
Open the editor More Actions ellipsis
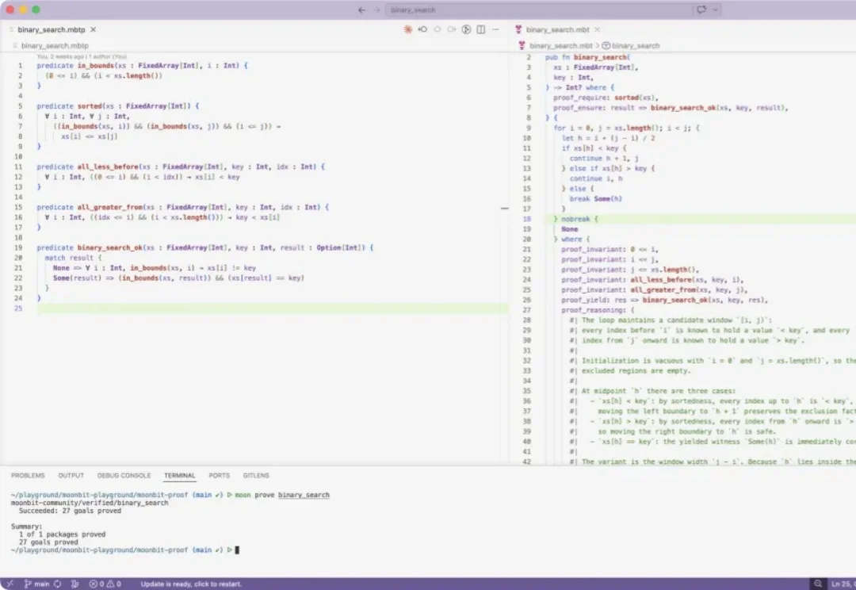pyautogui.click(x=495, y=29)
